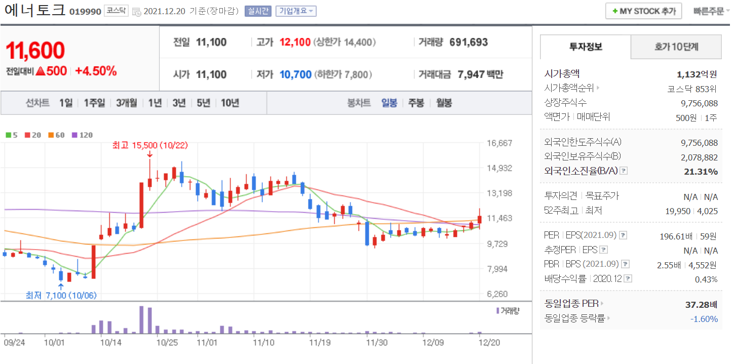The height and width of the screenshot is (364, 734).
Task: Click the 시가총액 value 1,132억원
Action: pyautogui.click(x=697, y=74)
